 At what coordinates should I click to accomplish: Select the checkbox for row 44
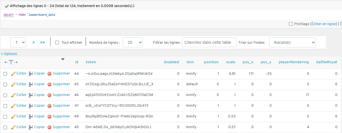click(5, 74)
